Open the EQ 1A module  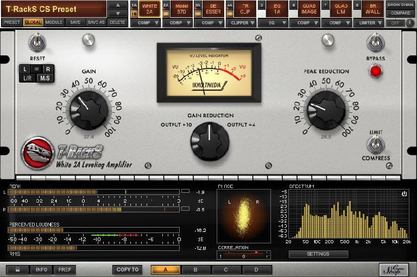pos(277,9)
